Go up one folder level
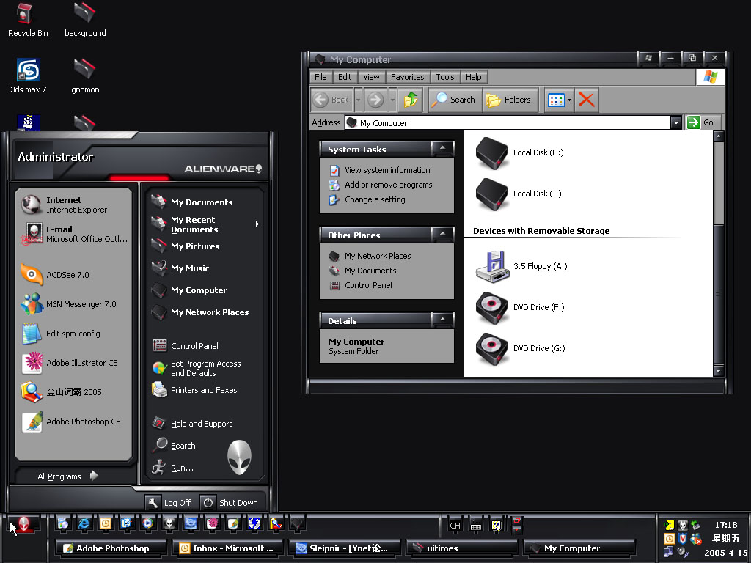This screenshot has height=563, width=751. (411, 100)
